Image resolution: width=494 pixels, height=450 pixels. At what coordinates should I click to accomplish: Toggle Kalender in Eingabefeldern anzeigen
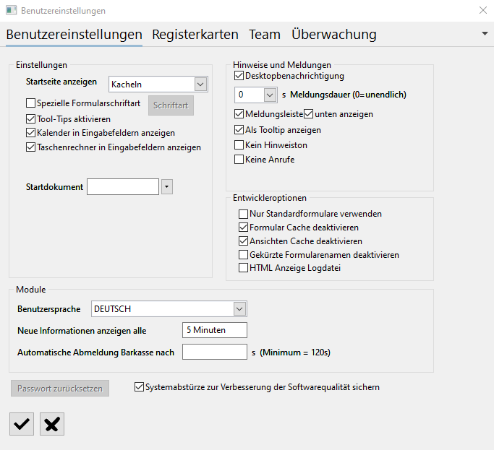30,133
